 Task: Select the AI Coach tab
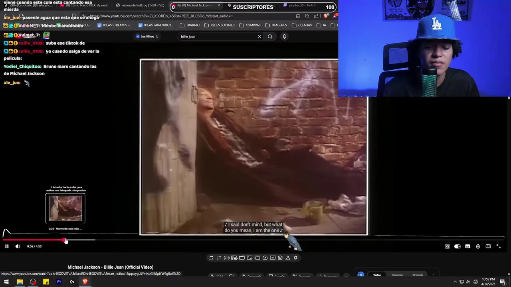[x=418, y=275]
